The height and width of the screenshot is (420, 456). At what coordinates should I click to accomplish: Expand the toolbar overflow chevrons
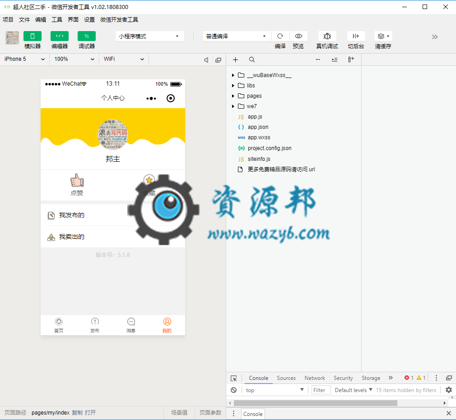click(434, 37)
